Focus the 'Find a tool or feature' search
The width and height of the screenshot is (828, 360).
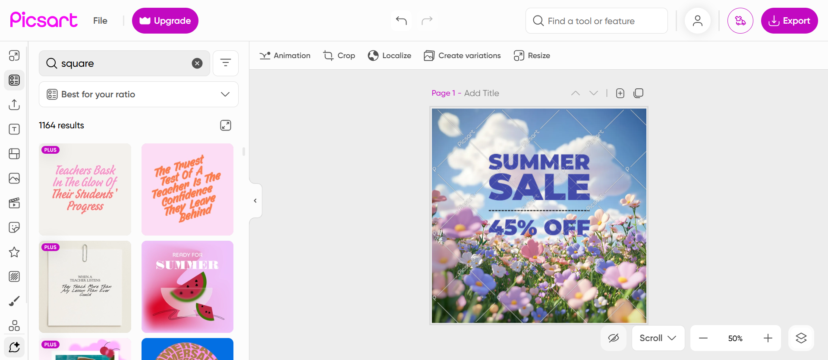597,21
